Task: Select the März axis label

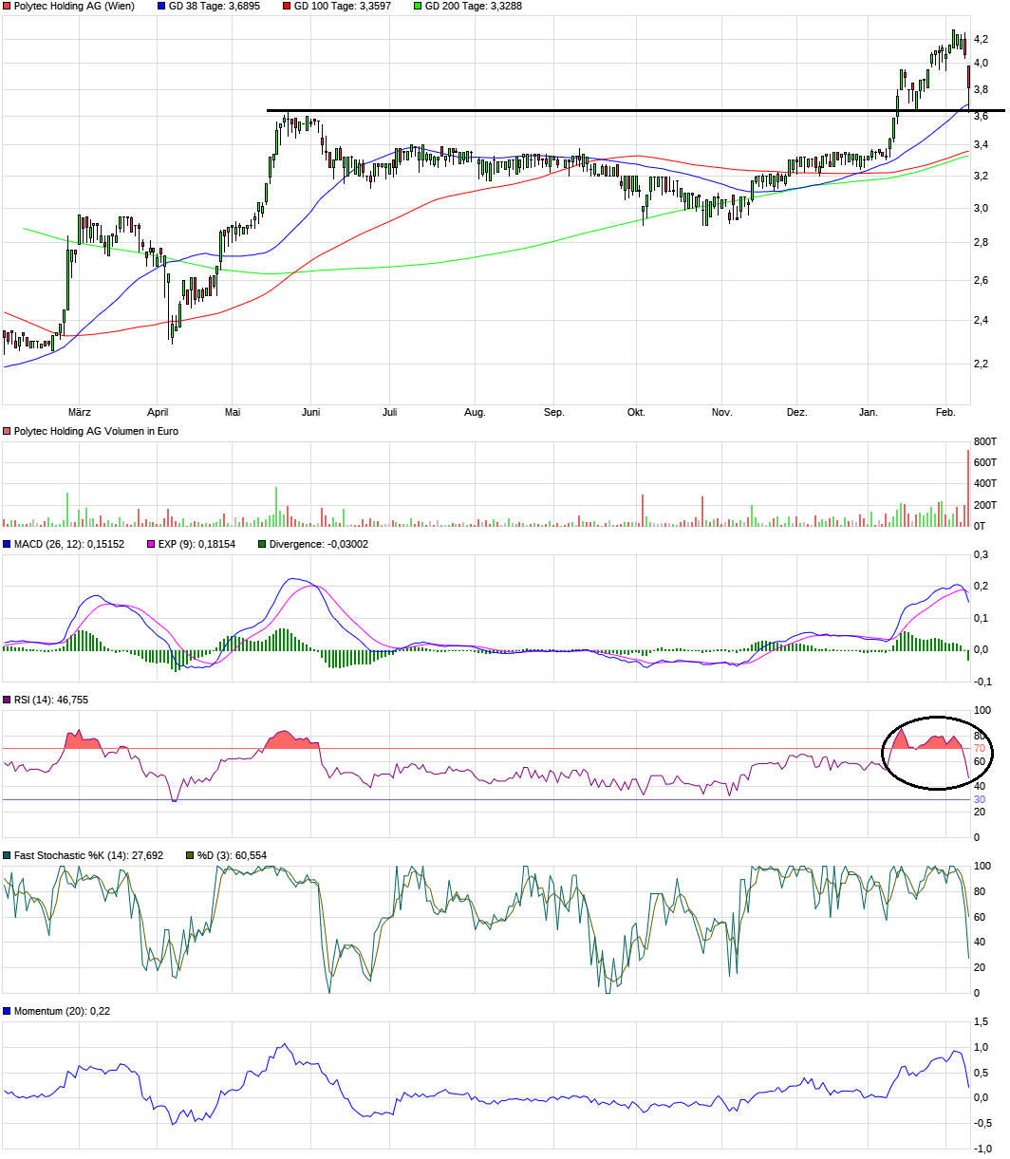Action: pos(82,412)
